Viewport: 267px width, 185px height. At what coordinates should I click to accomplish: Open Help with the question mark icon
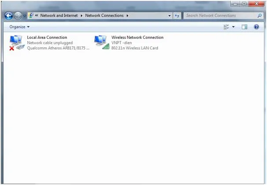(256, 27)
